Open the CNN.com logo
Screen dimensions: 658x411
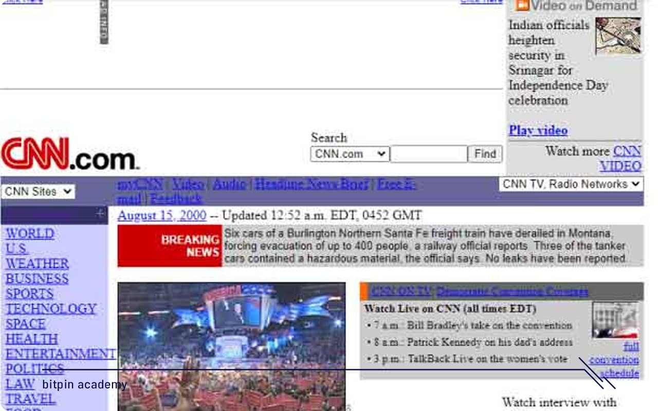[70, 154]
